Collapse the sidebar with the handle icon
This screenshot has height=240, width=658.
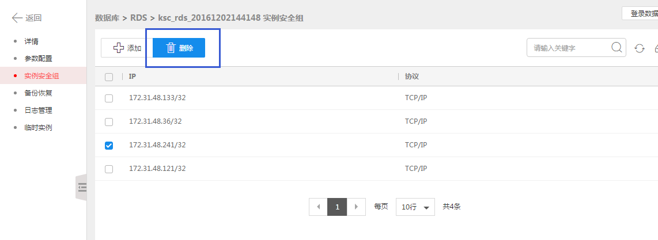coord(81,186)
